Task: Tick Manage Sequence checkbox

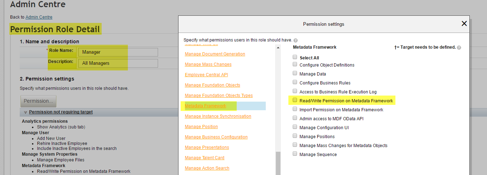Action: point(295,154)
